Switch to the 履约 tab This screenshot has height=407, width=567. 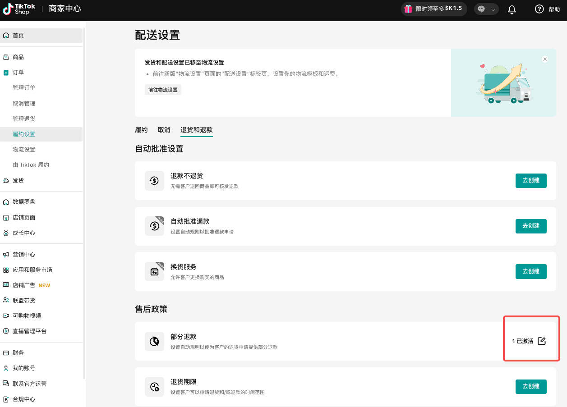pyautogui.click(x=141, y=130)
